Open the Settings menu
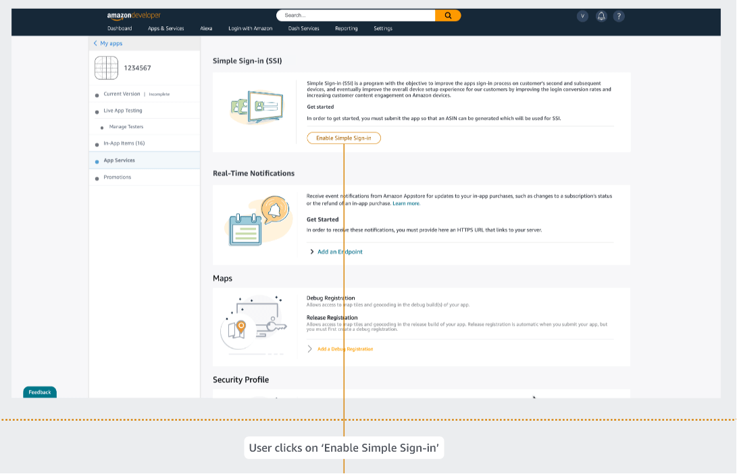 click(383, 28)
